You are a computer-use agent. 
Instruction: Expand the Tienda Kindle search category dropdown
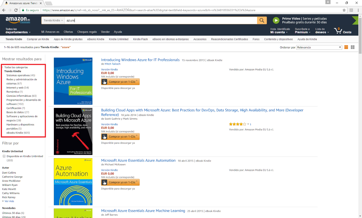(53, 20)
